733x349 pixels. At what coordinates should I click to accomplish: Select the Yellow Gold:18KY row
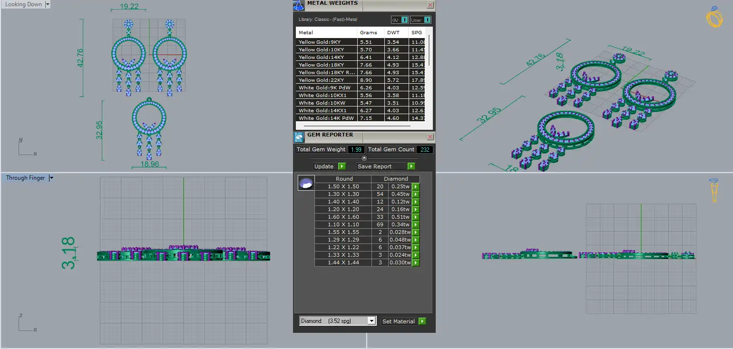point(361,65)
